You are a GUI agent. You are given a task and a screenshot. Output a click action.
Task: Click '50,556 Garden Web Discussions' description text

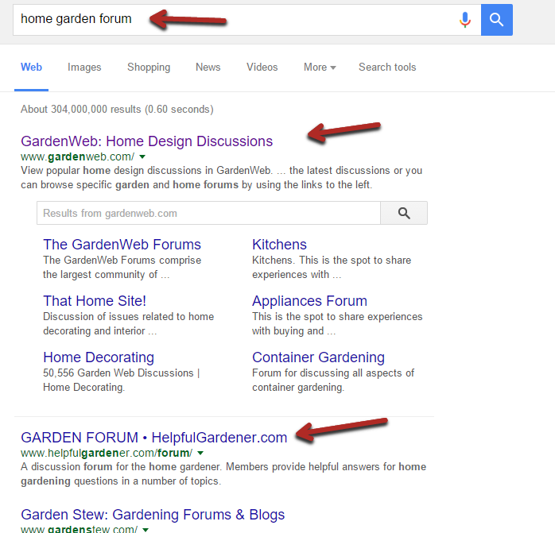coord(121,373)
